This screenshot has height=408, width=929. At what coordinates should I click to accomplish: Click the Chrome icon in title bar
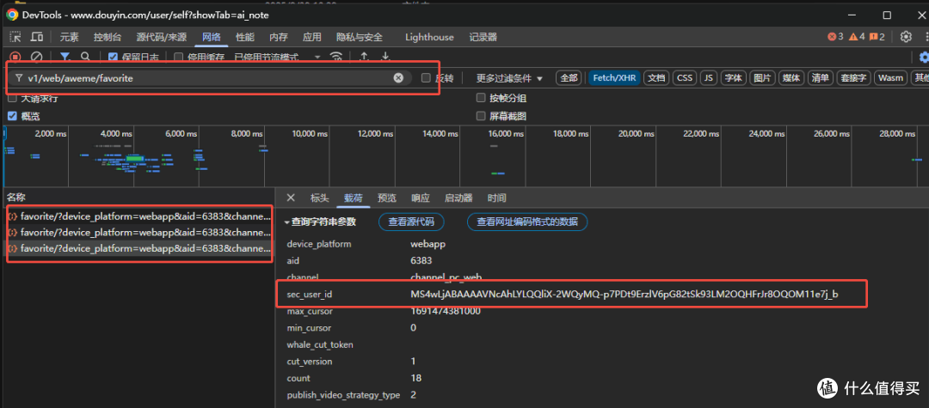point(12,15)
